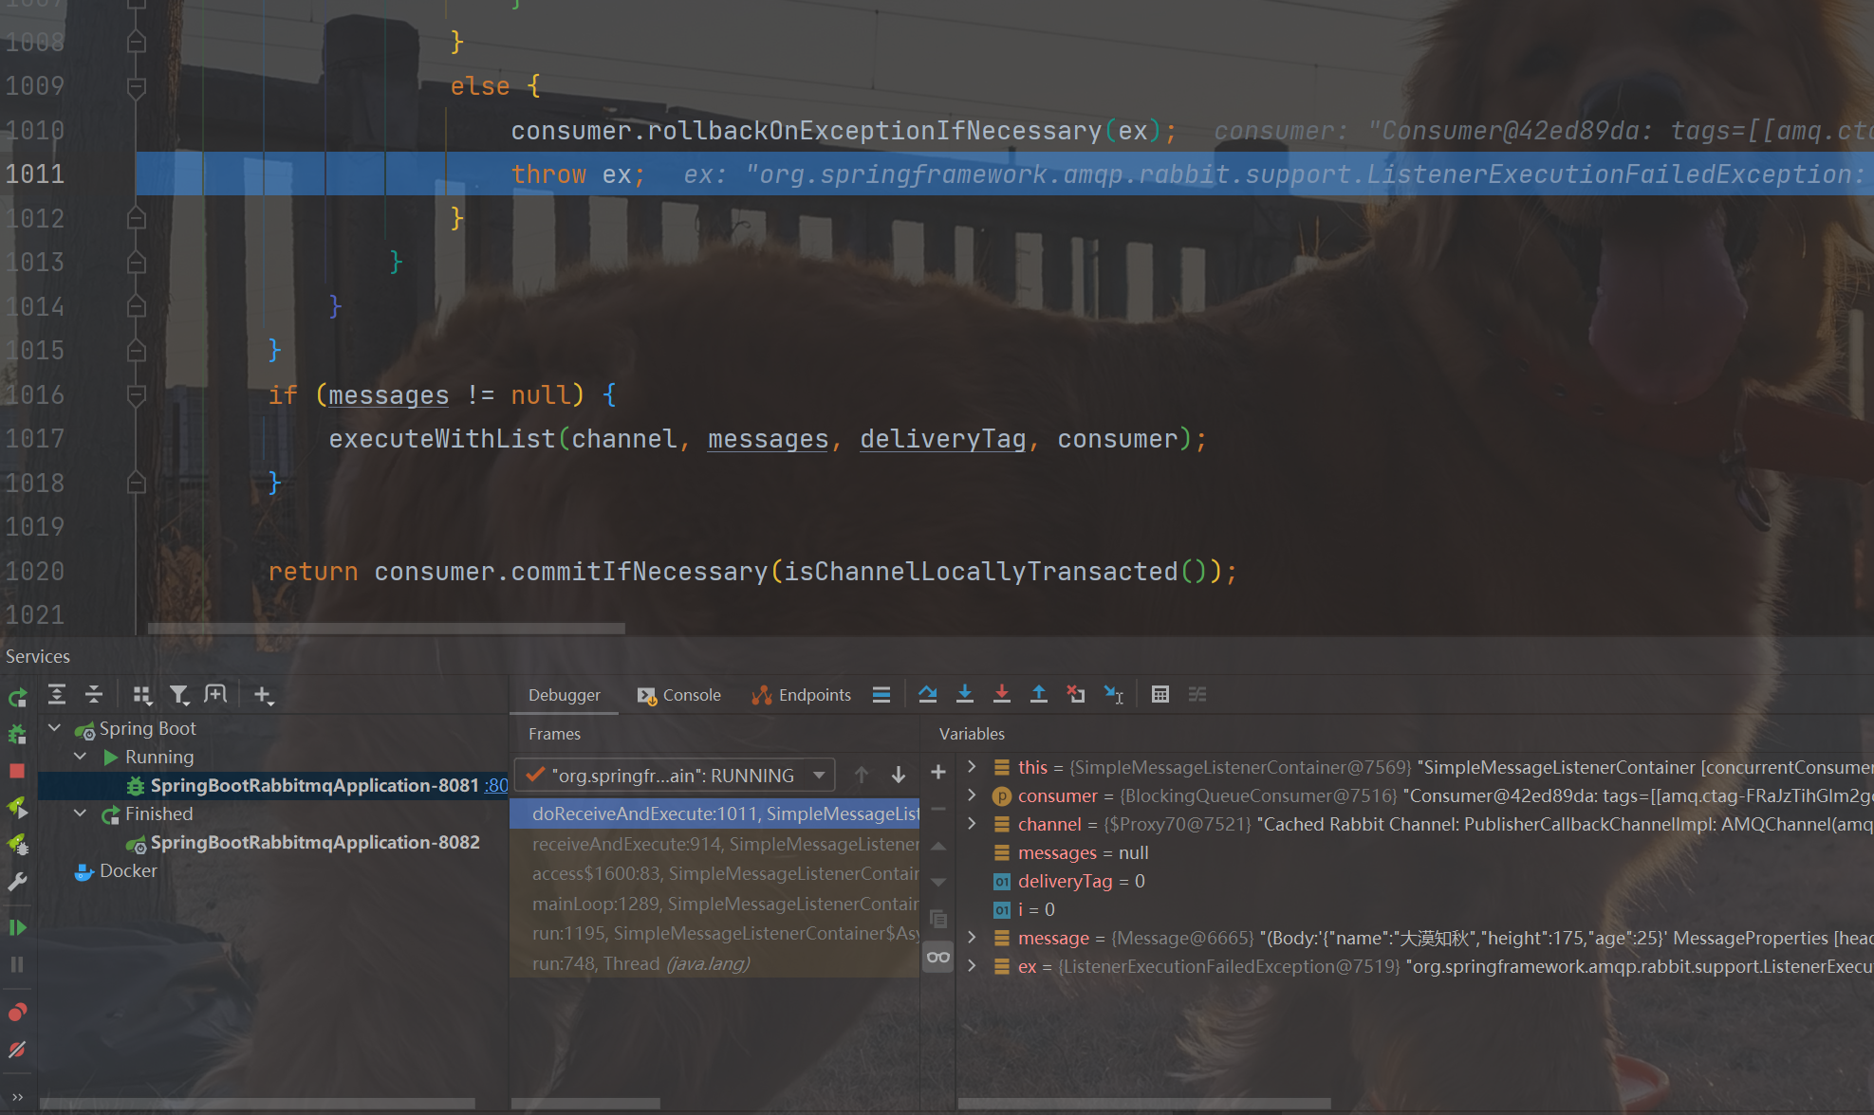Select the mainLoop:1289 frame
Viewport: 1874px width, 1115px height.
[714, 904]
